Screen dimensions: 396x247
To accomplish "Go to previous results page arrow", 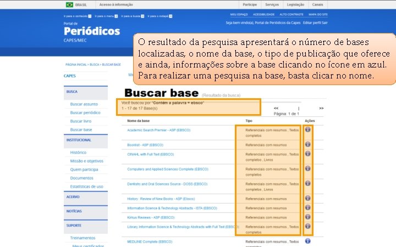I will click(276, 108).
